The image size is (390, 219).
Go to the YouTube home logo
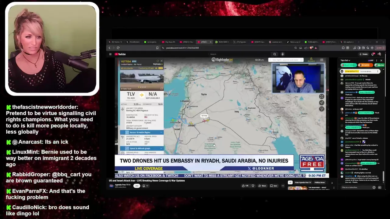[x=120, y=54]
